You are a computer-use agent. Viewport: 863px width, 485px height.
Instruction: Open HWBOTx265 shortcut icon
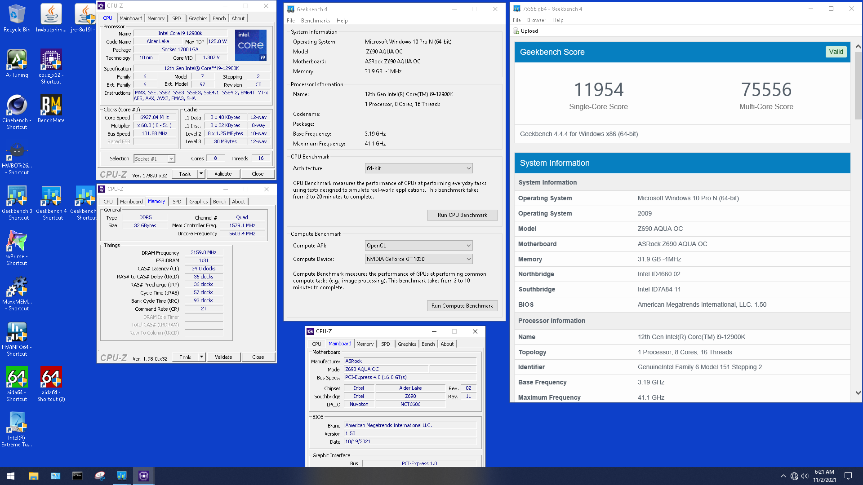click(x=17, y=159)
